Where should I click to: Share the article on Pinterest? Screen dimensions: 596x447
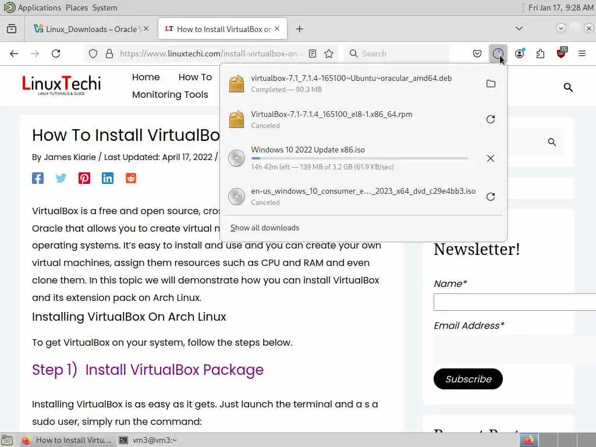84,178
